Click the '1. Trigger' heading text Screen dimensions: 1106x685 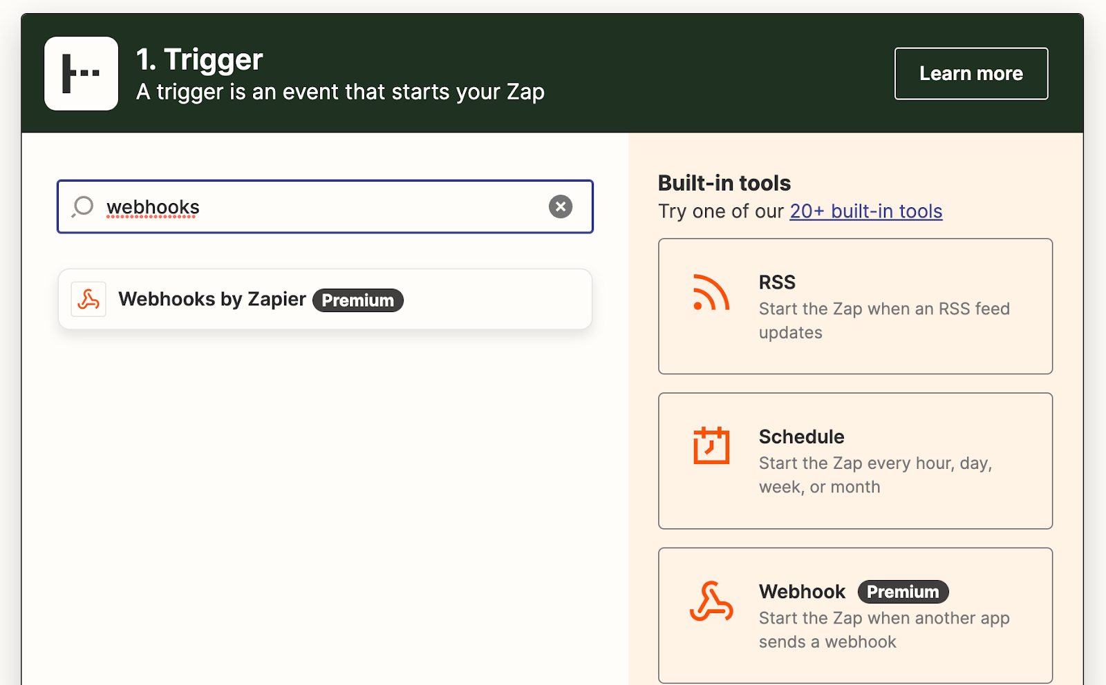coord(199,59)
